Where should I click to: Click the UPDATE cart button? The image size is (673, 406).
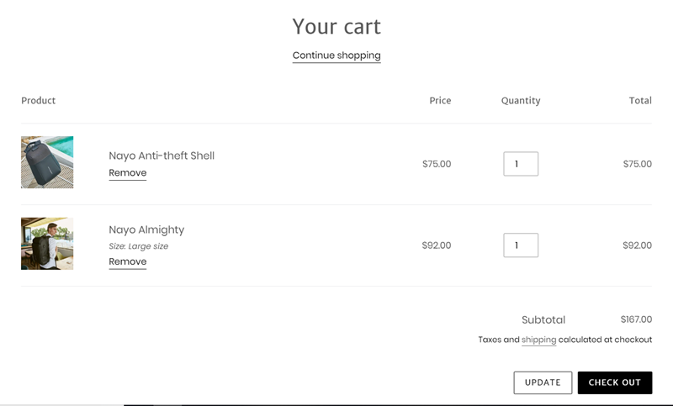pos(543,382)
